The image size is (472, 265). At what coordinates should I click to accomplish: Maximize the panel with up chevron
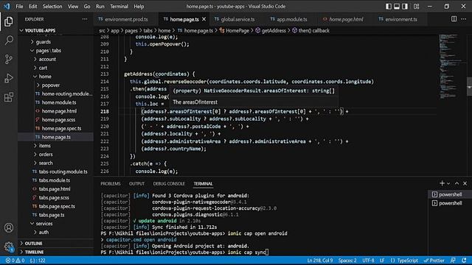[457, 183]
